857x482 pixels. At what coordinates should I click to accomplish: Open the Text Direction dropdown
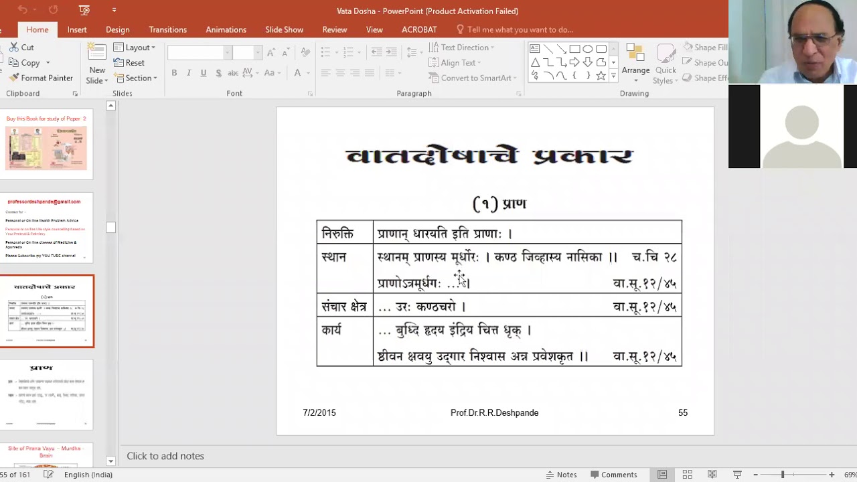click(461, 48)
